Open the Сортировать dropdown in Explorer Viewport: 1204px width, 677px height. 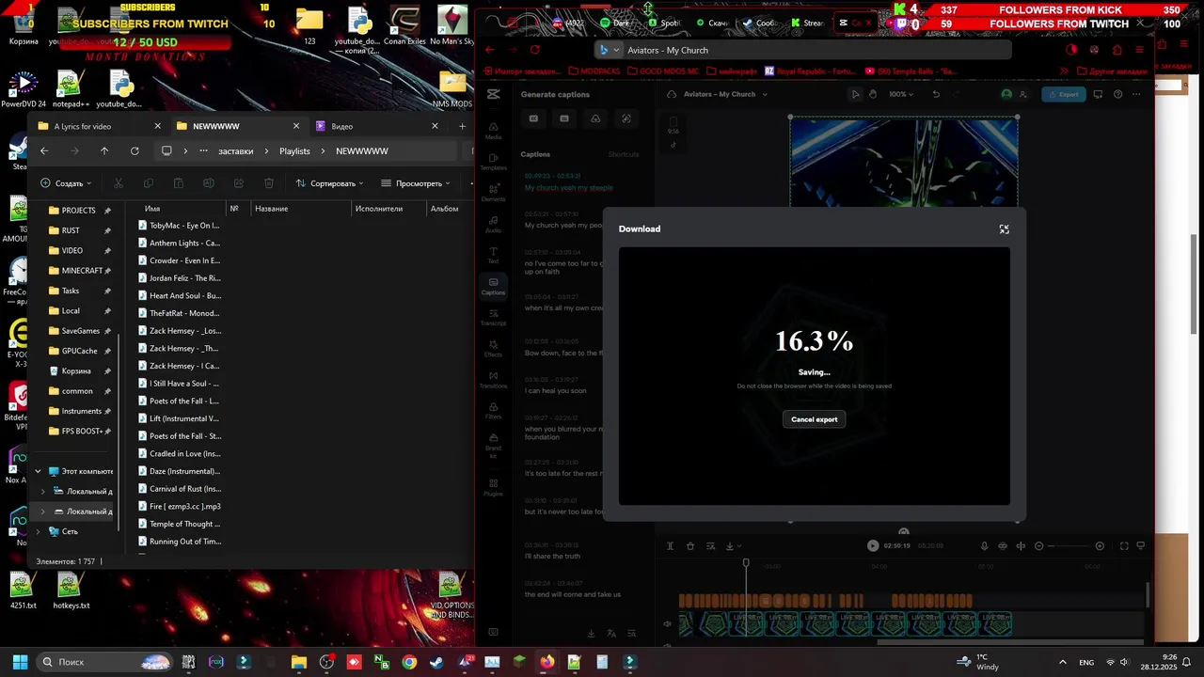coord(331,183)
